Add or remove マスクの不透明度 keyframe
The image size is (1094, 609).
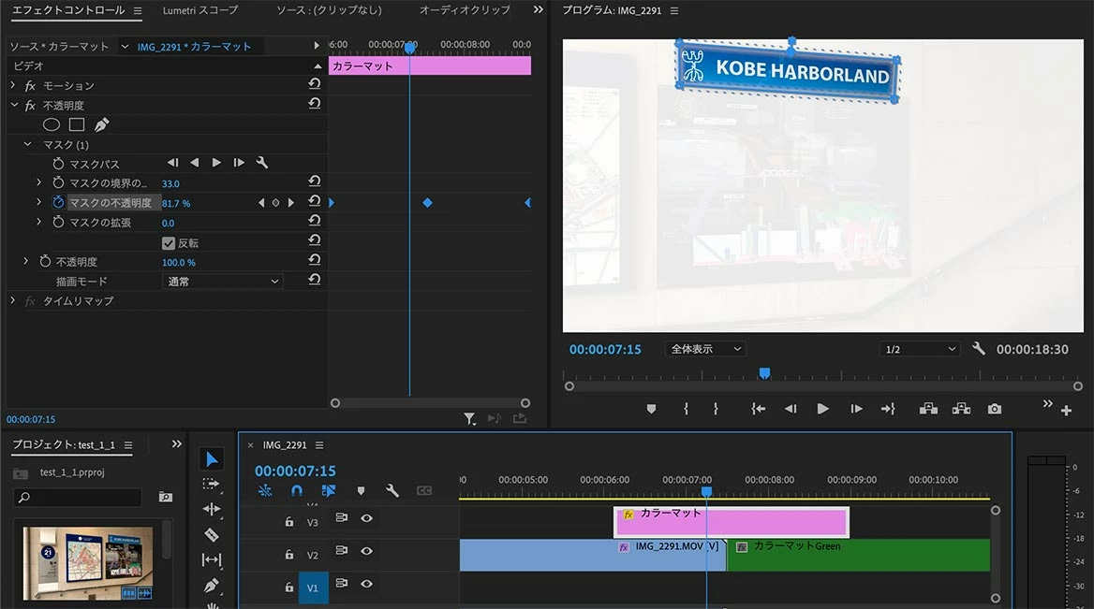tap(275, 203)
